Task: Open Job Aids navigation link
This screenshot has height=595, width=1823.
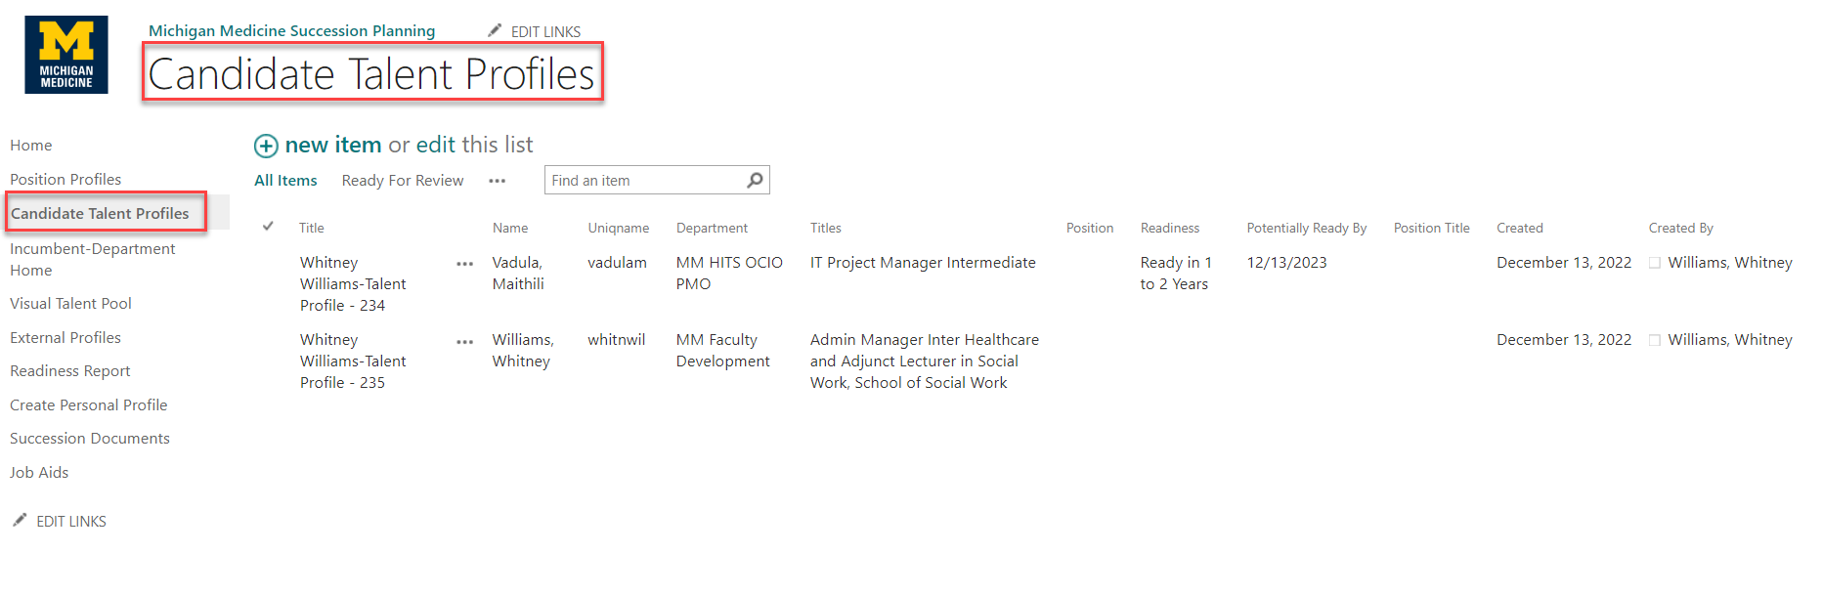Action: [39, 473]
